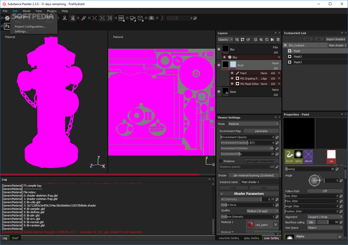The height and width of the screenshot is (245, 348).
Task: Click the camera view icon in toolbar
Action: pos(133,18)
